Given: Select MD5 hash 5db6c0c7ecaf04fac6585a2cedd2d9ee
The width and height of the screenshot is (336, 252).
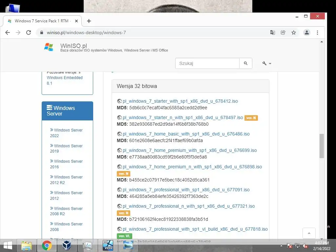Looking at the screenshot, I should [x=168, y=108].
